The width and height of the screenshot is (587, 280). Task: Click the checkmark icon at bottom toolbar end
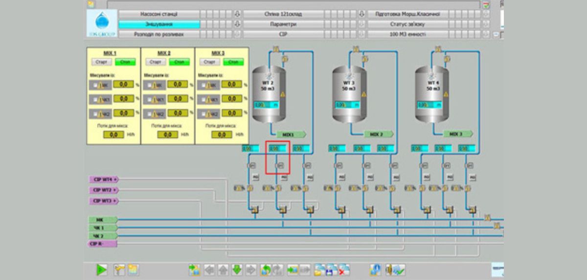pos(399,270)
